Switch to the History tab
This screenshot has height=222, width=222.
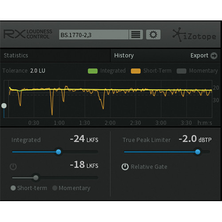click(x=124, y=55)
